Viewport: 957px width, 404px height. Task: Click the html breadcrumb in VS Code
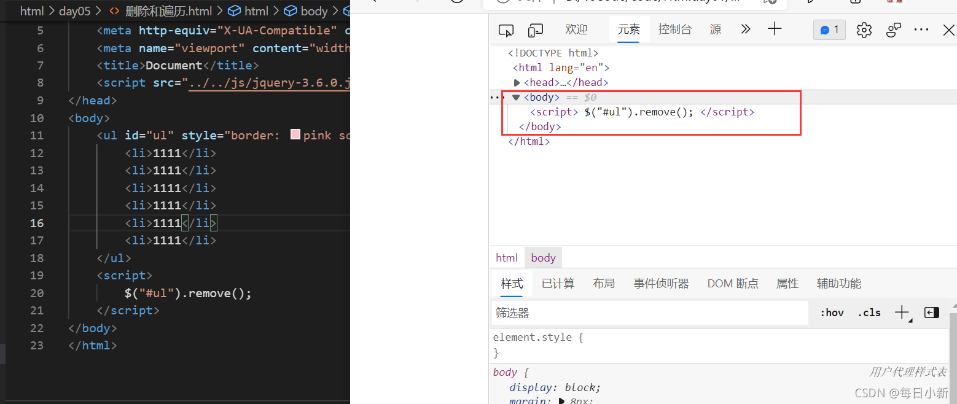click(x=31, y=11)
